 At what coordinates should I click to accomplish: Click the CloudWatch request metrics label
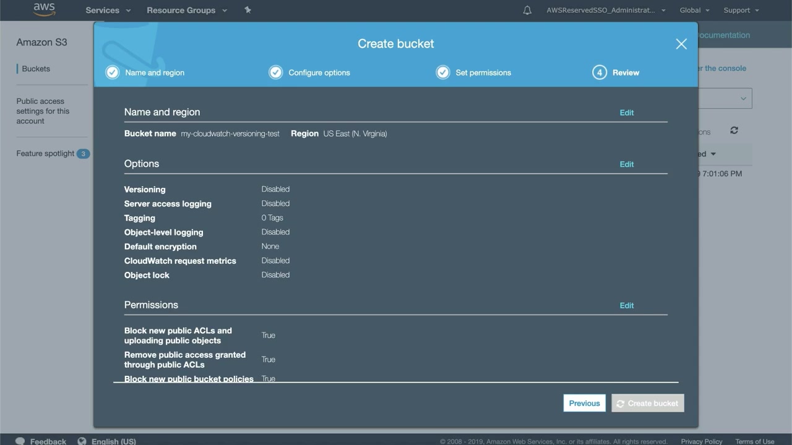180,261
